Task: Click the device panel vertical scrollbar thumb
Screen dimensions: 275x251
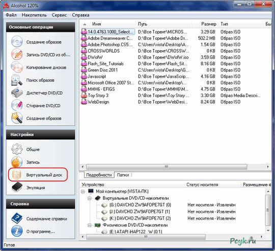Action: click(268, 210)
